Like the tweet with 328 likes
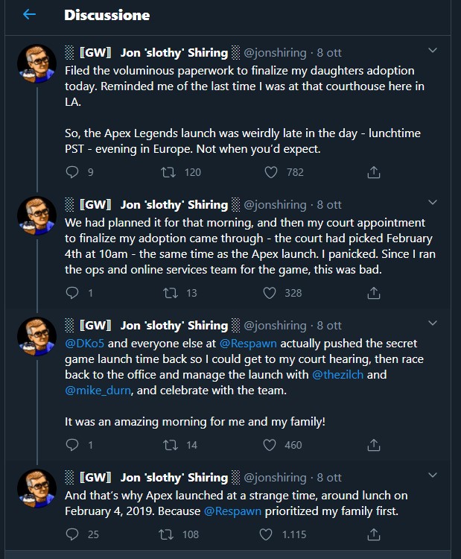461x559 pixels. point(272,293)
